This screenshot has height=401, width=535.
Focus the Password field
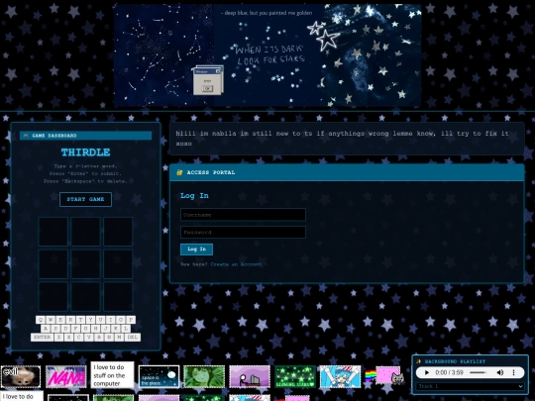pos(243,233)
